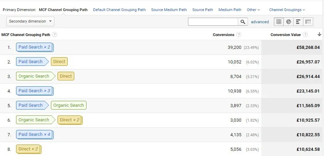The width and height of the screenshot is (324, 156).
Task: Click conversion value £10,822.55
Action: (x=308, y=135)
